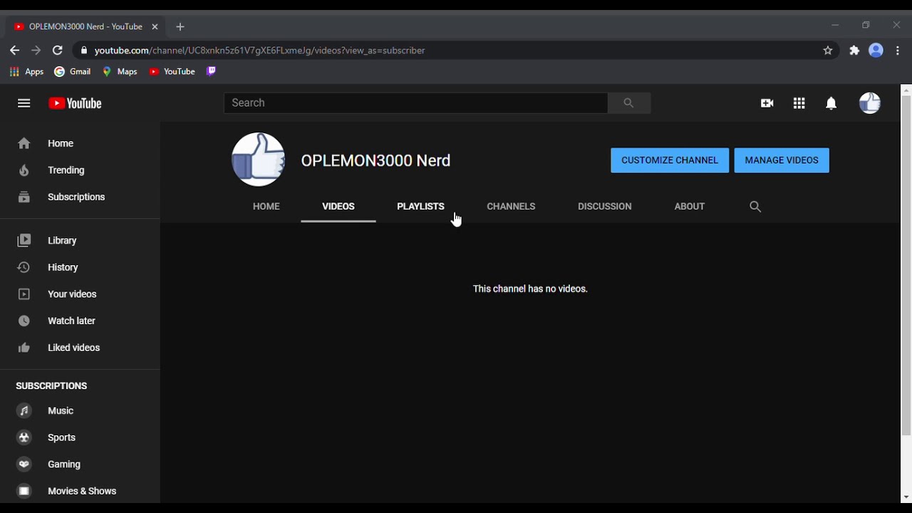
Task: Click the CUSTOMIZE CHANNEL button
Action: (x=670, y=160)
